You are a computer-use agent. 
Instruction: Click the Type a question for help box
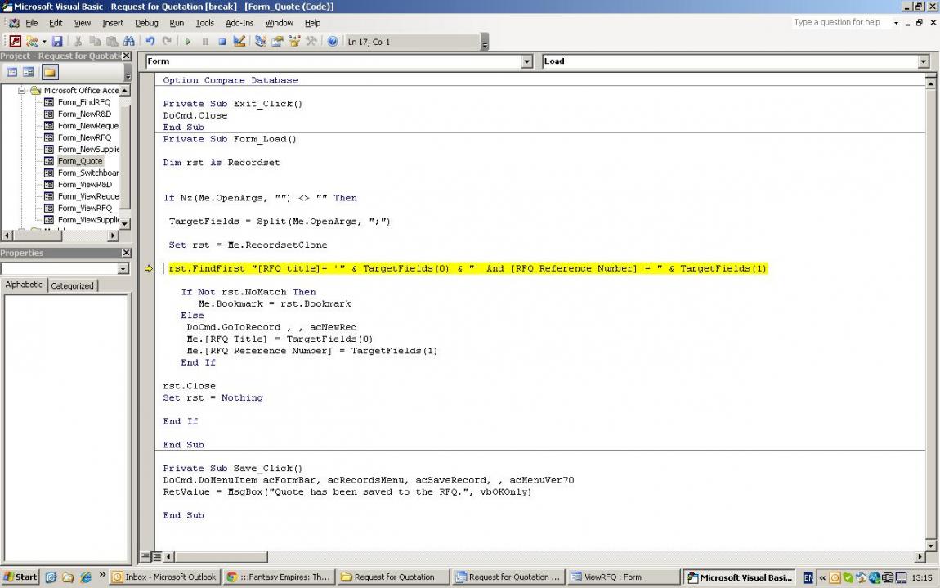[840, 22]
